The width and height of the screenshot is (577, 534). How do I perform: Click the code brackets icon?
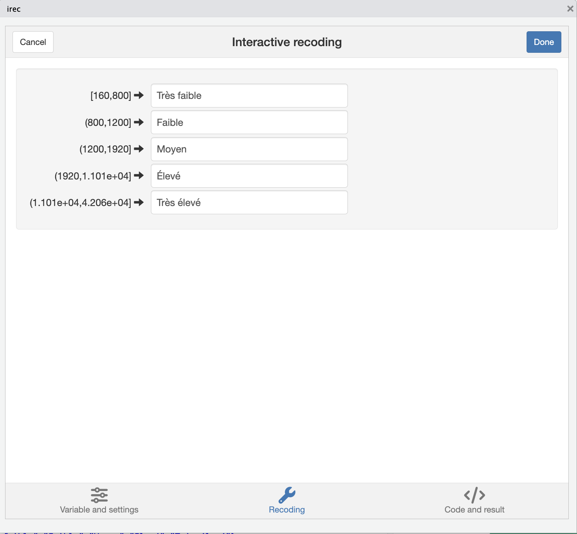coord(475,495)
